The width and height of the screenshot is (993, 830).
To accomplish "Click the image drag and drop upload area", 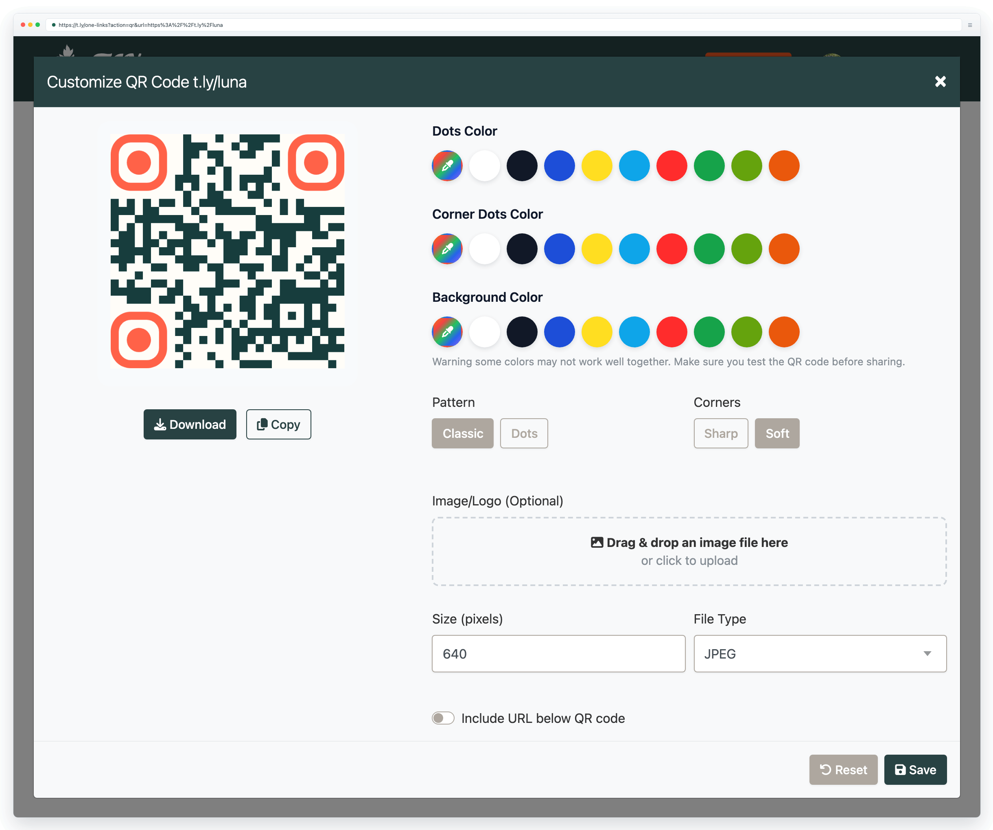I will coord(689,551).
